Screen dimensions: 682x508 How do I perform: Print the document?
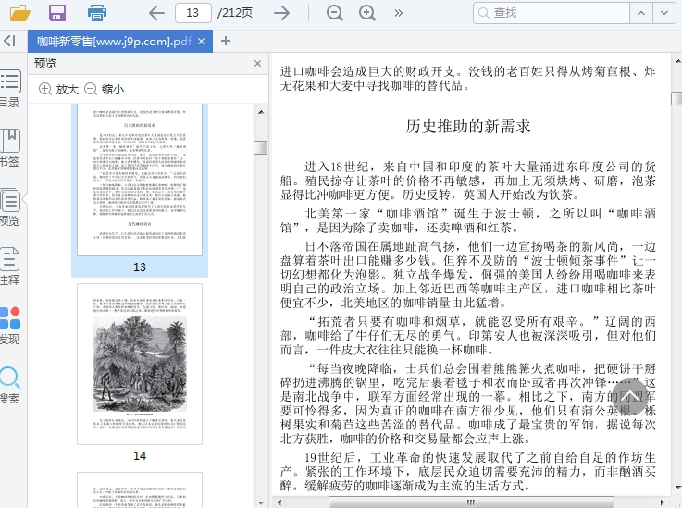[96, 13]
